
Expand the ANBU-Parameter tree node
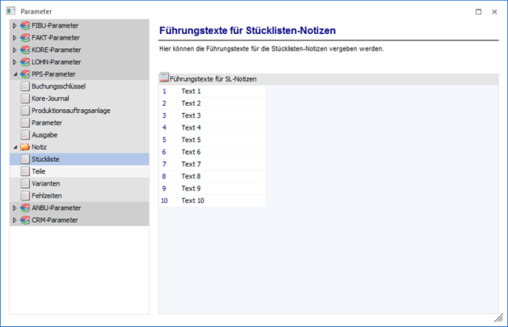13,208
